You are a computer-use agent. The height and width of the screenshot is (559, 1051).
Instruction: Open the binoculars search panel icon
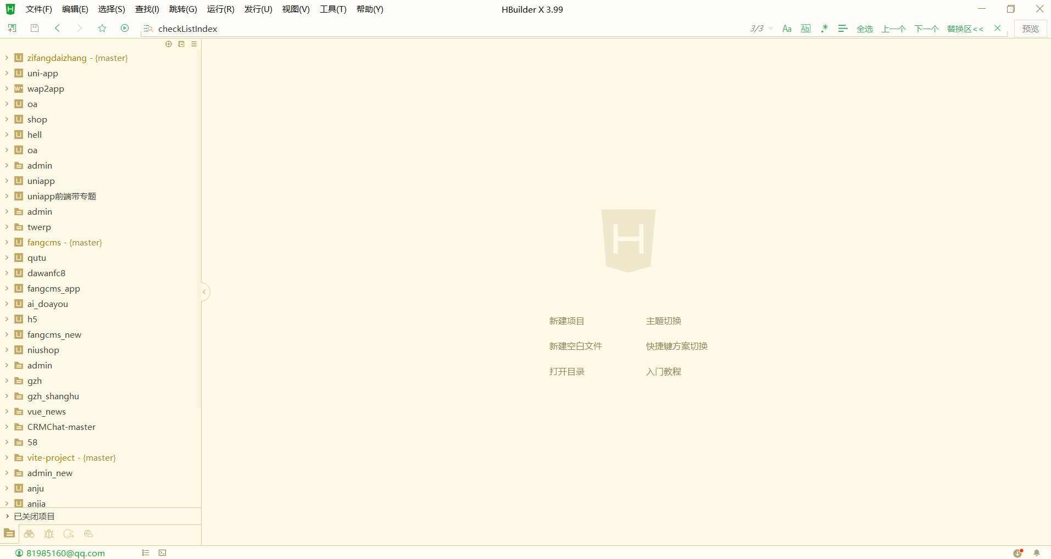[29, 534]
